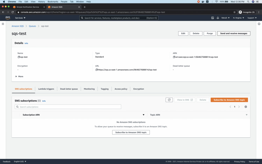Go to Queues breadcrumb link
Viewport: 262px width, 164px height.
[32, 26]
